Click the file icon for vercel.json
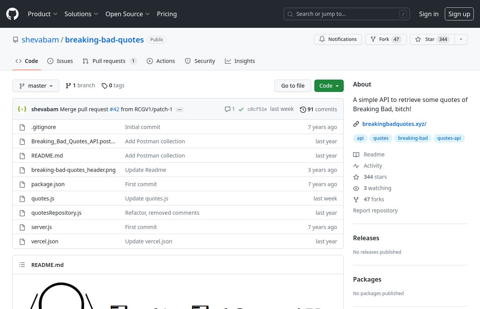This screenshot has width=480, height=309. pos(22,241)
